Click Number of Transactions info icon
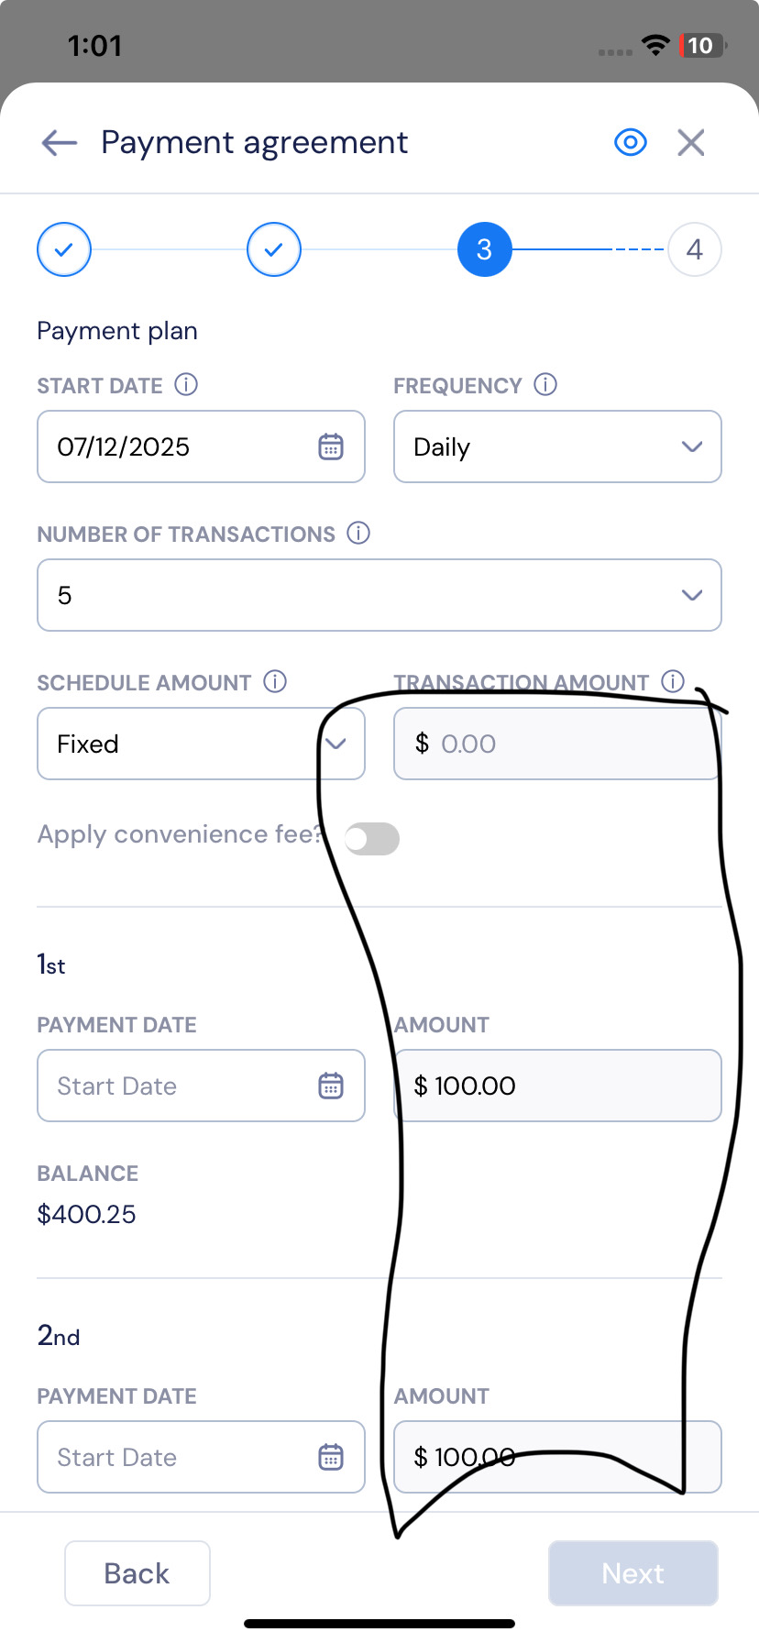The image size is (759, 1643). point(358,534)
